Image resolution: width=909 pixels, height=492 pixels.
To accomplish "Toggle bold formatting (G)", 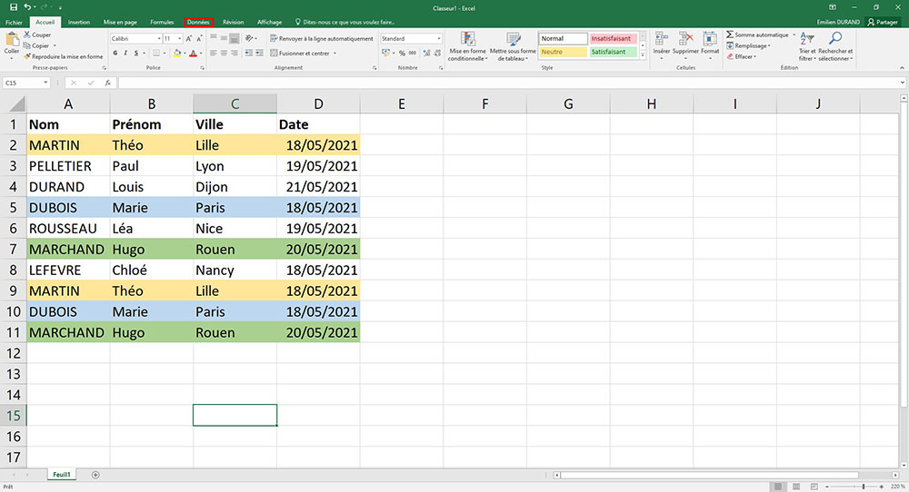I will pyautogui.click(x=115, y=54).
